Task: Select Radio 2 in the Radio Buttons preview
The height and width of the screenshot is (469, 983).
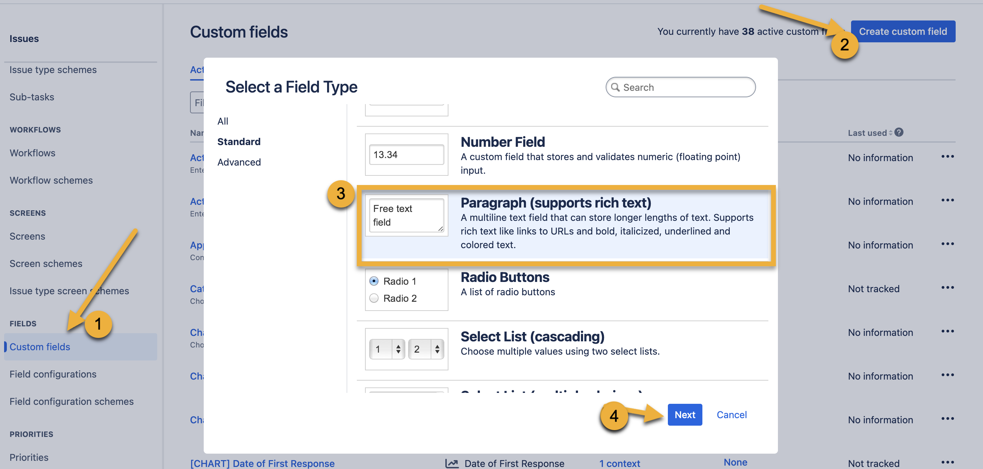Action: 374,298
